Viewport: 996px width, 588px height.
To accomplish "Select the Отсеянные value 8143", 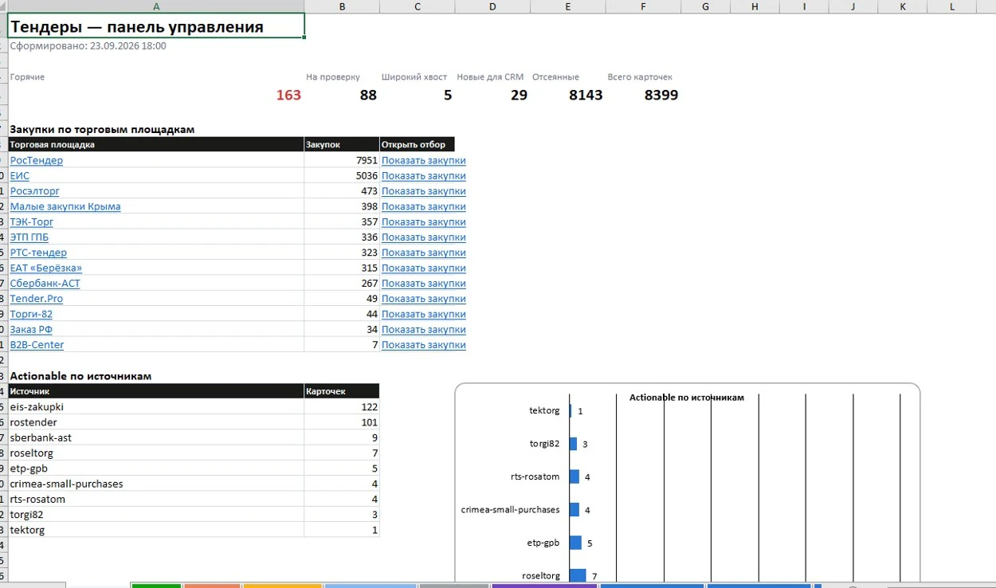I will pos(586,96).
